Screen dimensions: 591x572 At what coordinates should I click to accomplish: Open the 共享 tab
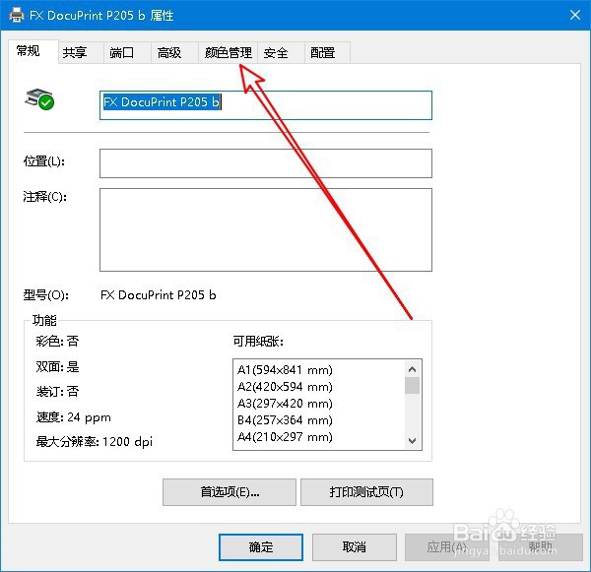tap(81, 52)
